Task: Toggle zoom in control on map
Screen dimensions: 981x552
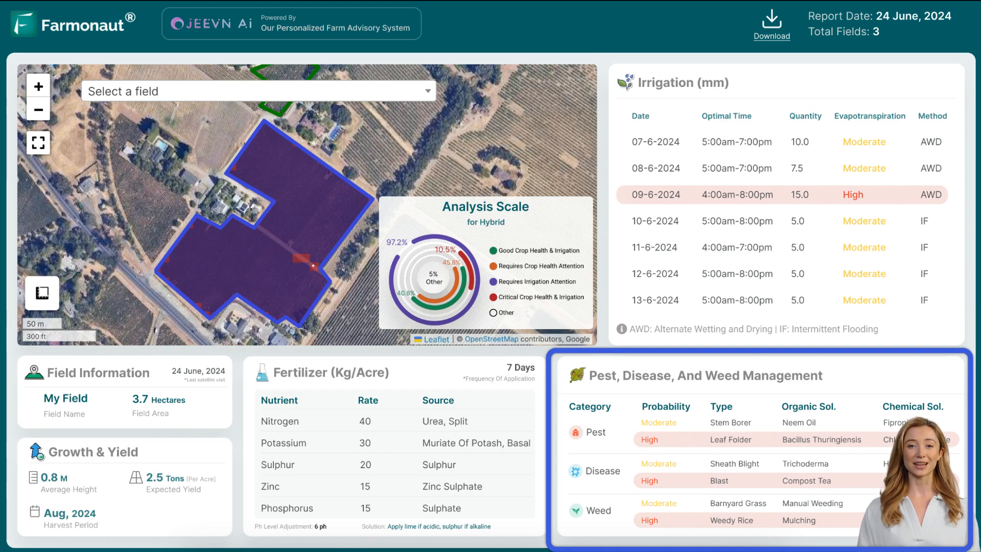Action: point(38,86)
